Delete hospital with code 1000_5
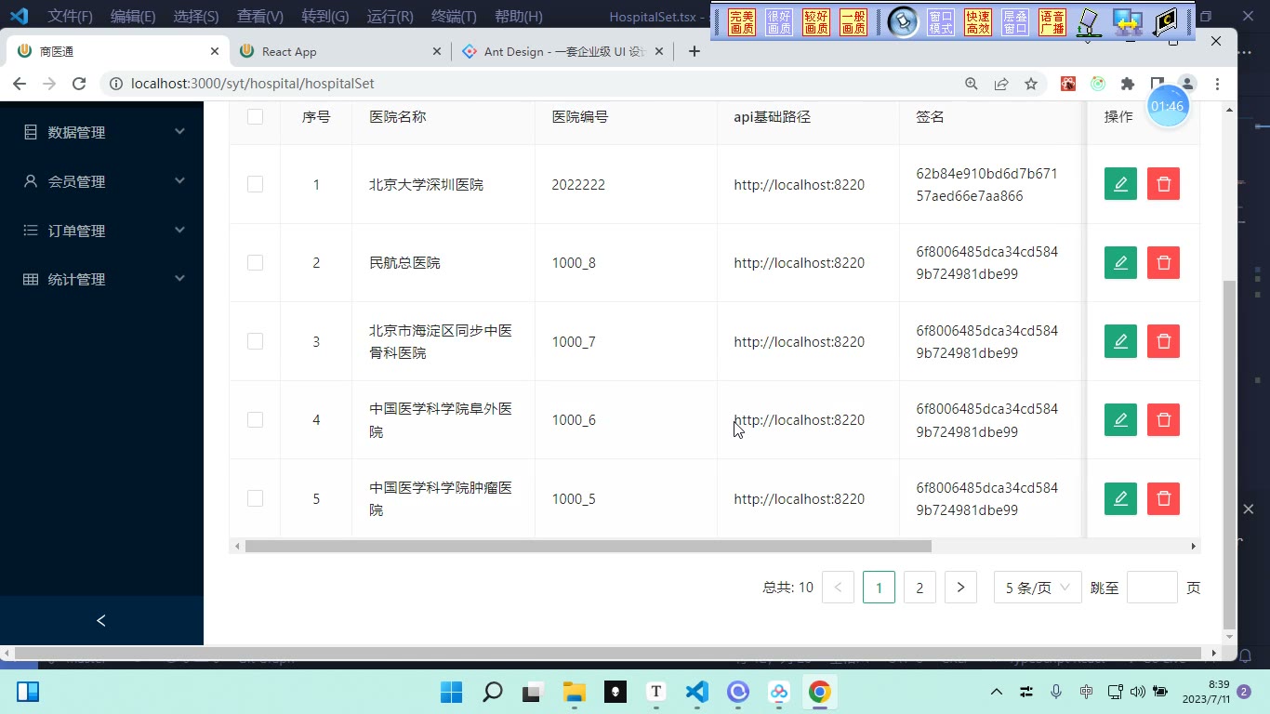1270x714 pixels. click(x=1163, y=498)
